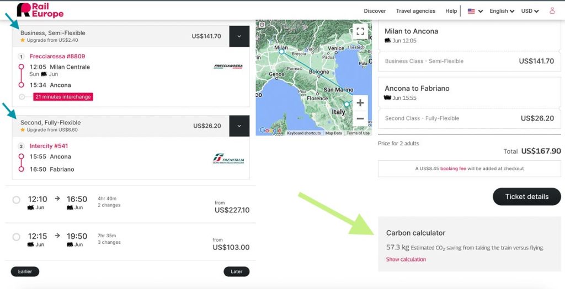The height and width of the screenshot is (289, 565).
Task: Open the Frecciarossa #8809 train link
Action: coord(57,57)
